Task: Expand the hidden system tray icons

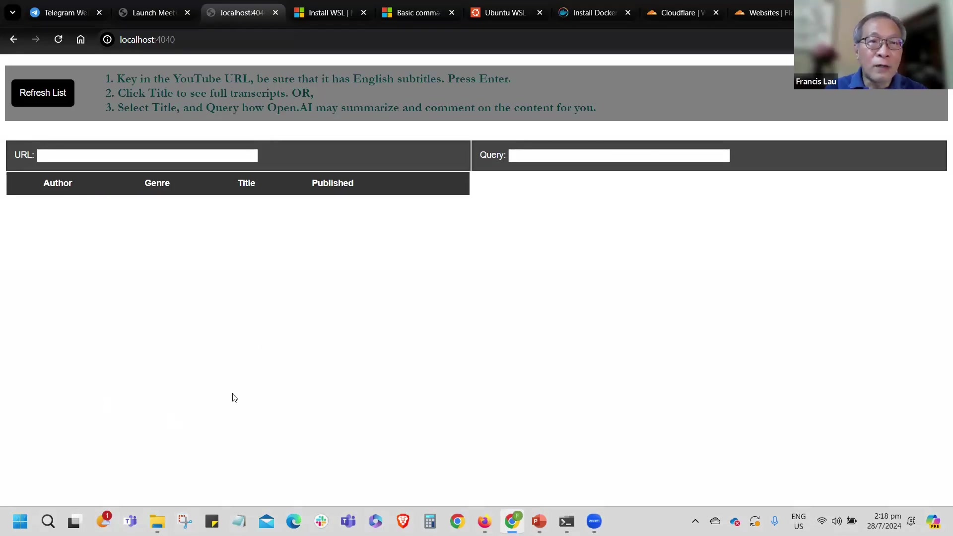Action: pos(695,521)
